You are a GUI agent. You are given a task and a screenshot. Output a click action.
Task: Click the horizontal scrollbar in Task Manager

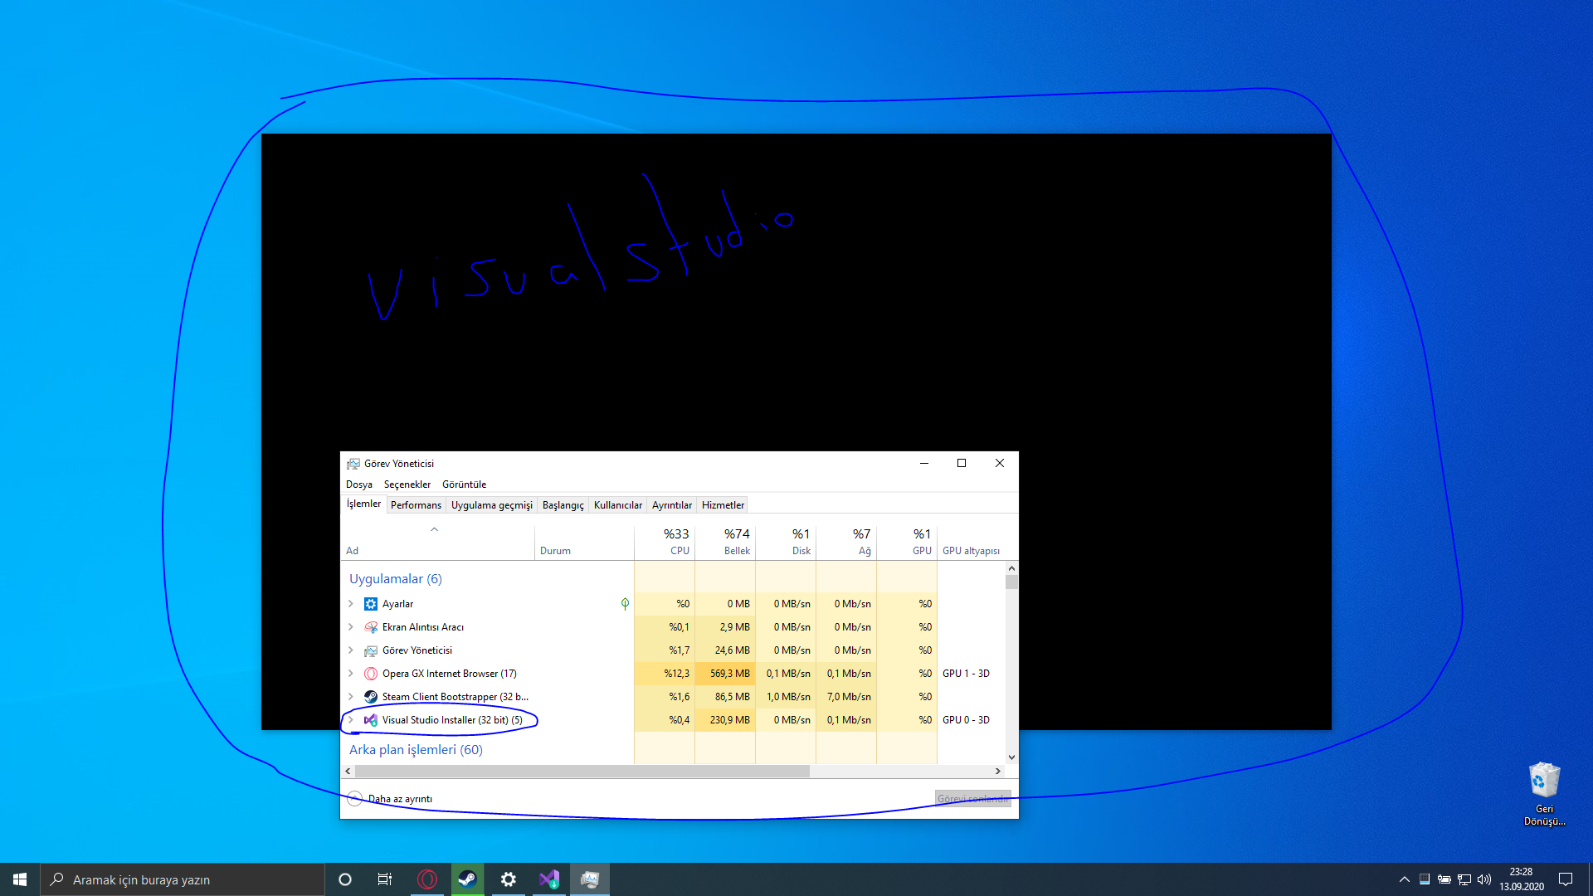point(581,772)
